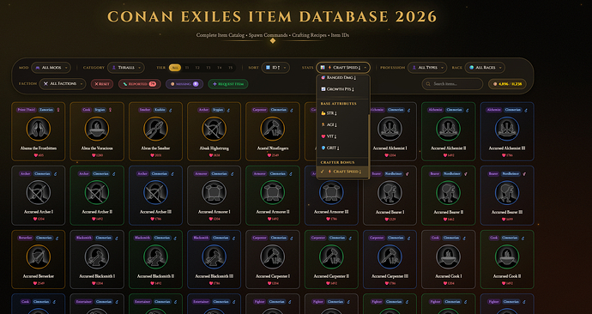Choose STR in stats menu
592x314 pixels.
(x=343, y=113)
